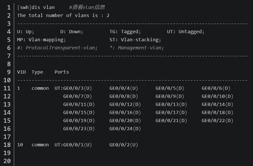Click the 'dis vlan' command text
Screen dimensions: 253x166
(x=43, y=7)
